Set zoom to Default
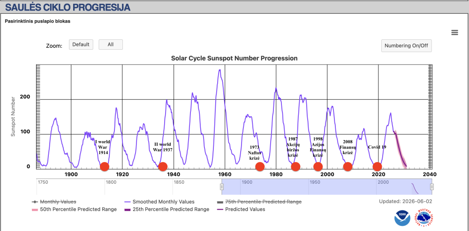The height and width of the screenshot is (231, 469). (81, 45)
